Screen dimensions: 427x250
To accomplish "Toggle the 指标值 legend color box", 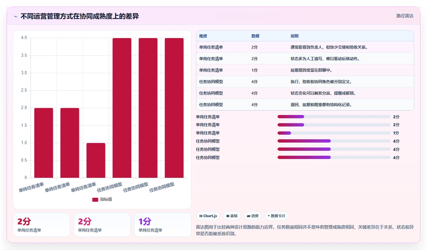I will tap(95, 199).
